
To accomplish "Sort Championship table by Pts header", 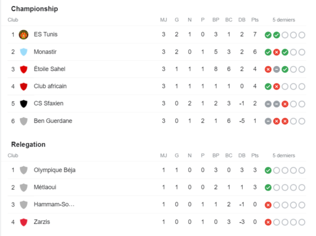I will click(x=255, y=20).
